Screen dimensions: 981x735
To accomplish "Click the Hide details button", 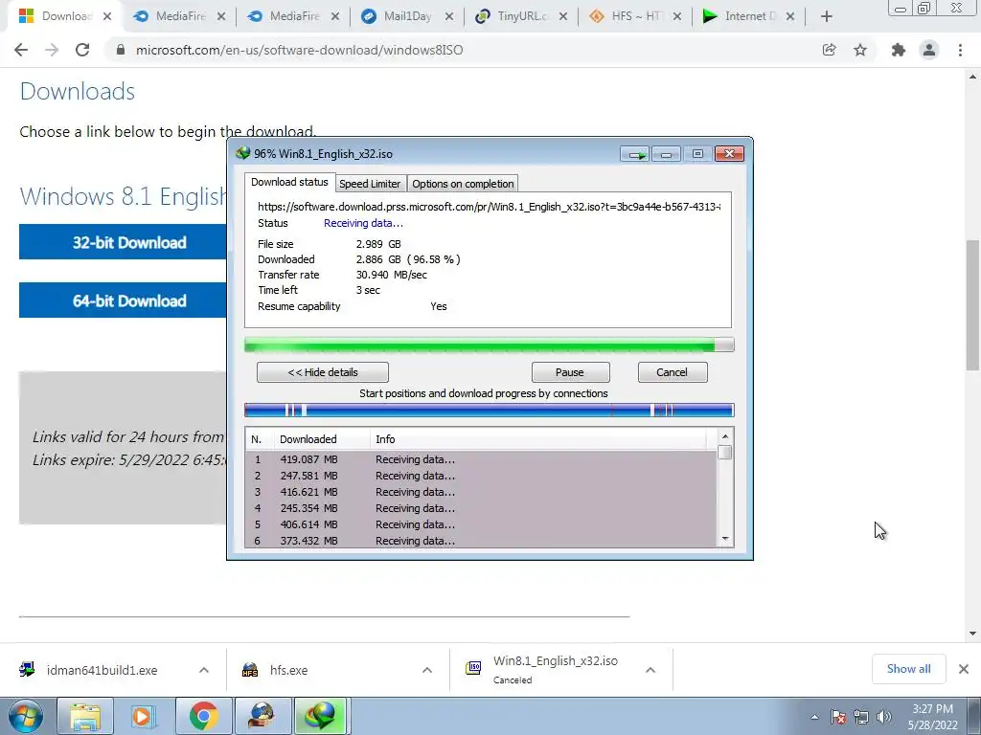I will tap(323, 372).
